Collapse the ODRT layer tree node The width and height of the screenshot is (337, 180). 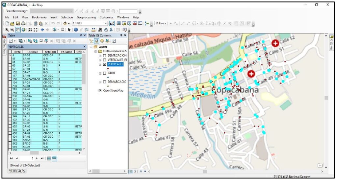100,73
